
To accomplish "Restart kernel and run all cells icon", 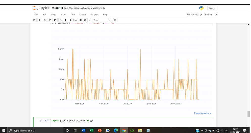I will point(90,20).
